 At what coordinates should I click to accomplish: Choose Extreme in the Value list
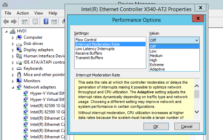174,65
